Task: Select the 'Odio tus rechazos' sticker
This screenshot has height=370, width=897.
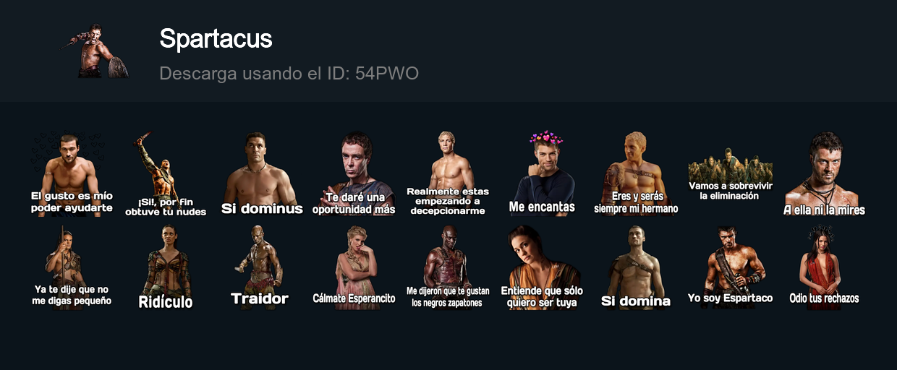Action: click(825, 268)
